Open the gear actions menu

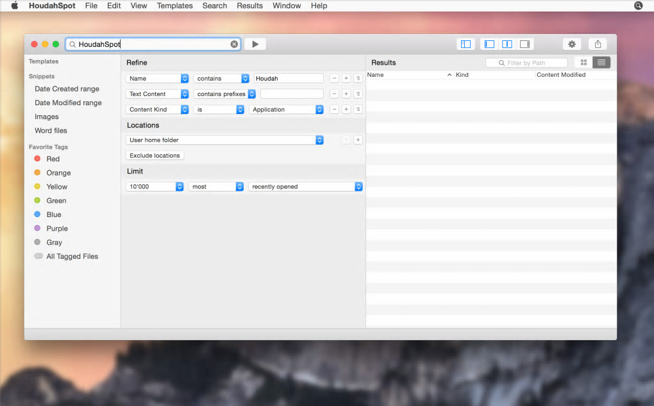point(572,44)
